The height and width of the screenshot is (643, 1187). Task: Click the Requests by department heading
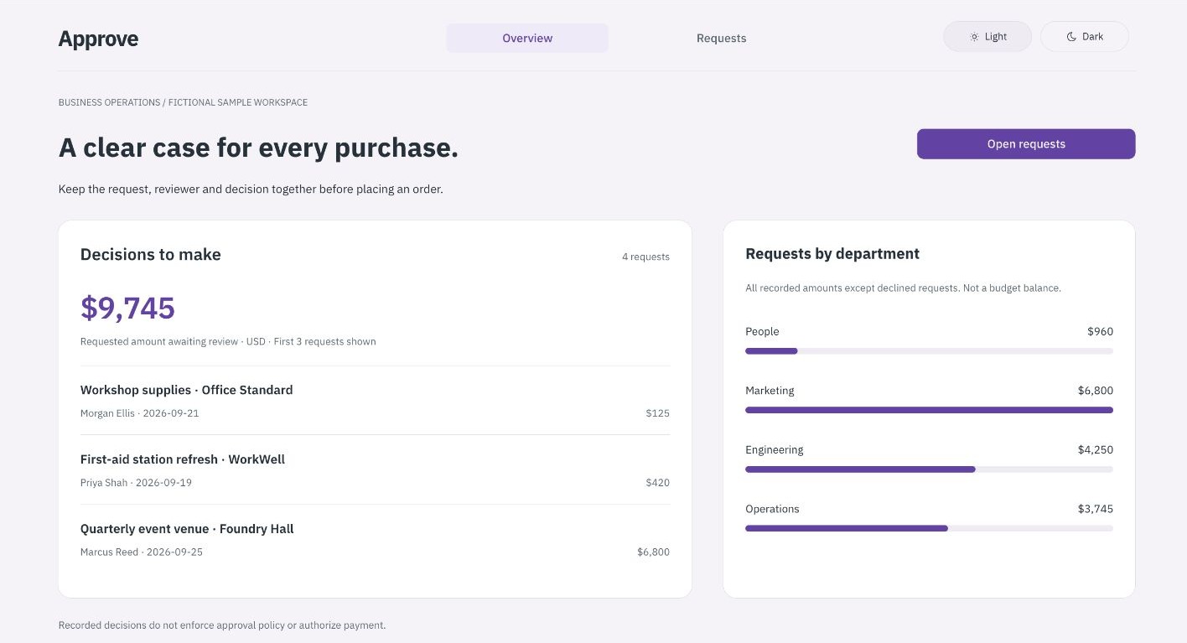tap(832, 254)
